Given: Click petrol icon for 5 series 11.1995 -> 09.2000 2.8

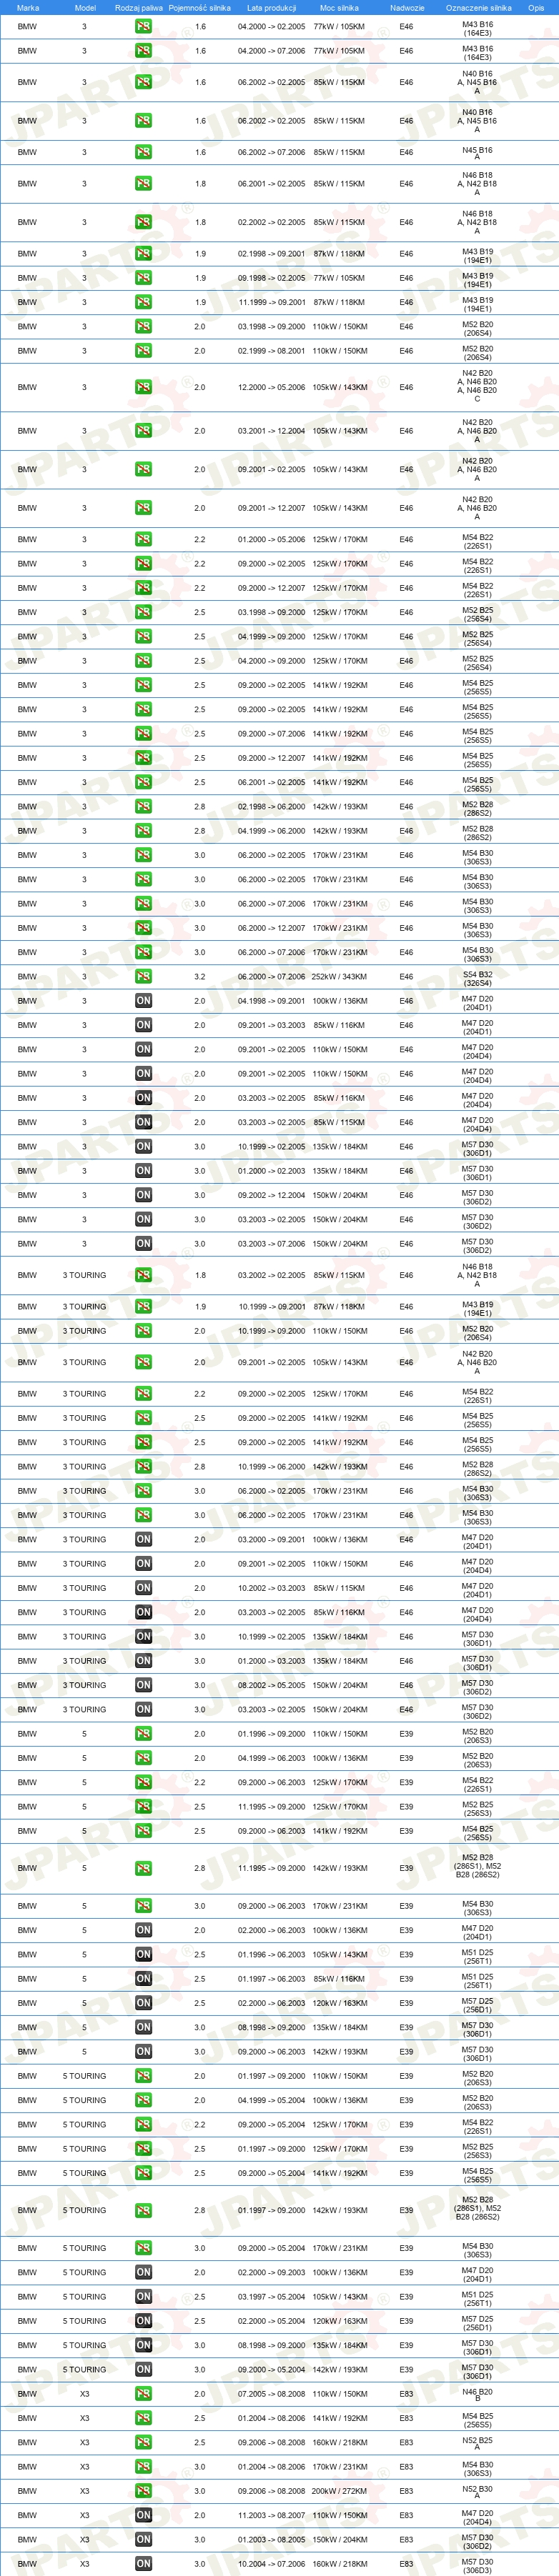Looking at the screenshot, I should [x=143, y=1868].
